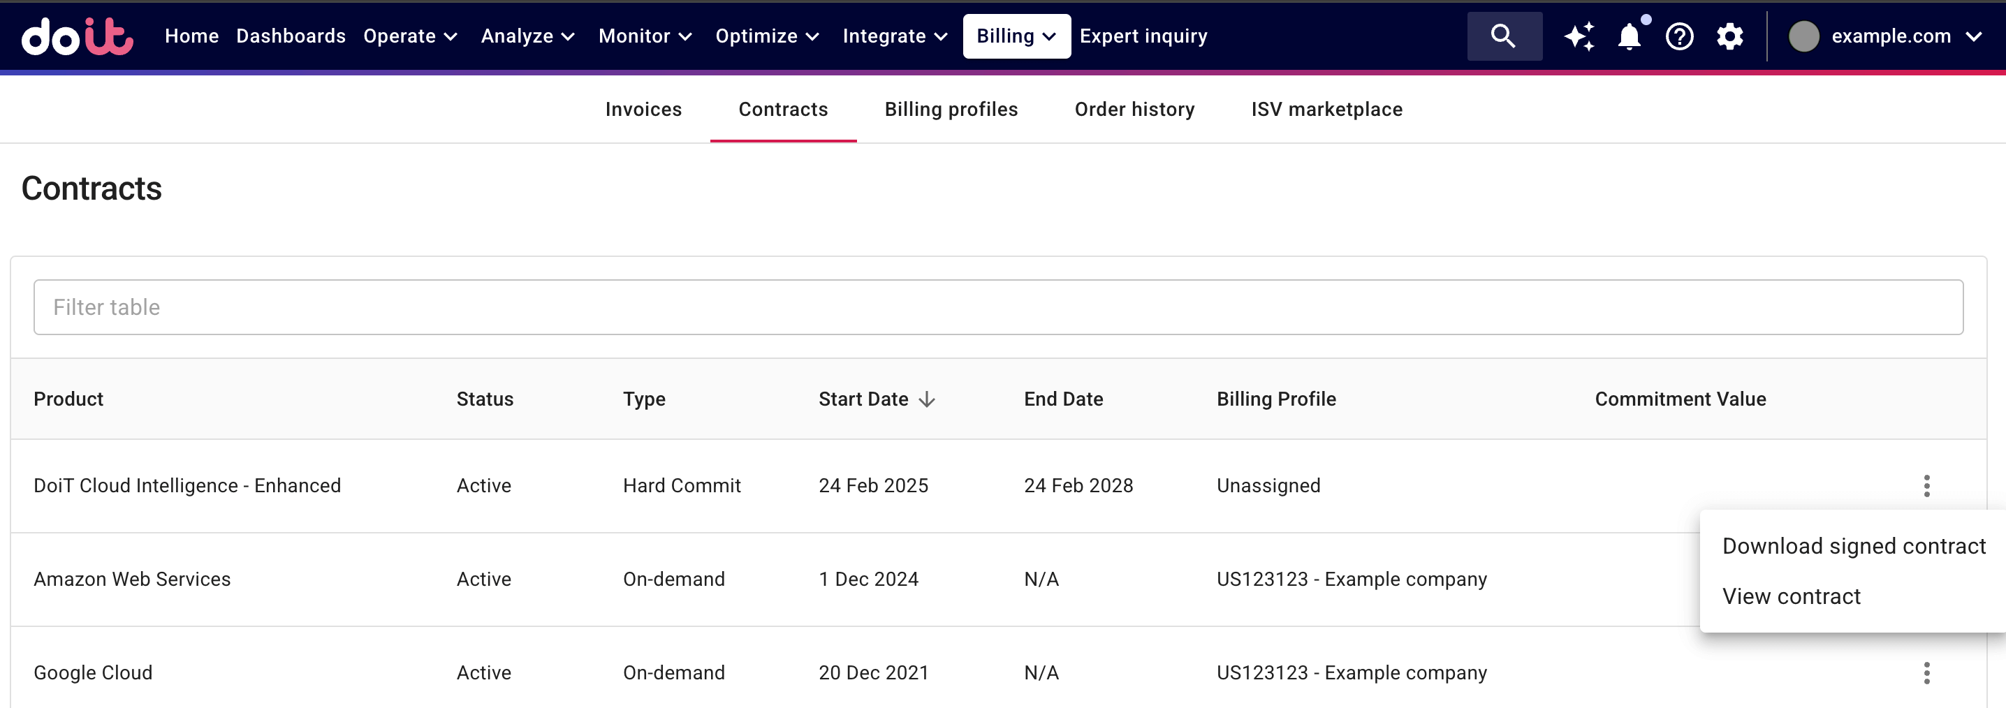Click the '24 Feb 2028' end date
The width and height of the screenshot is (2006, 708).
[1078, 485]
